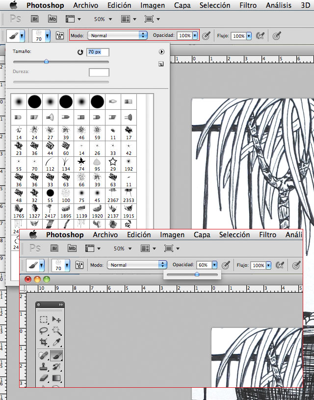The width and height of the screenshot is (314, 400).
Task: Adjust the Tamaño size slider handle
Action: (46, 61)
